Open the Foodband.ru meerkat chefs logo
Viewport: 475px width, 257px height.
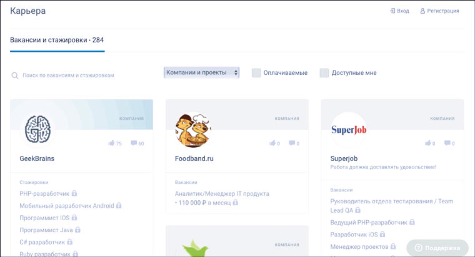tap(193, 130)
